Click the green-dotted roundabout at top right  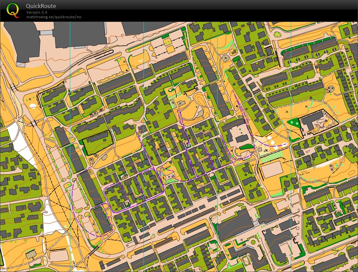(x=277, y=33)
